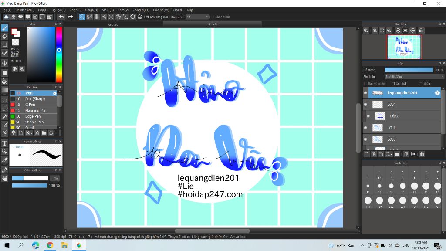Adjust the Độ trong opacity slider

409,70
